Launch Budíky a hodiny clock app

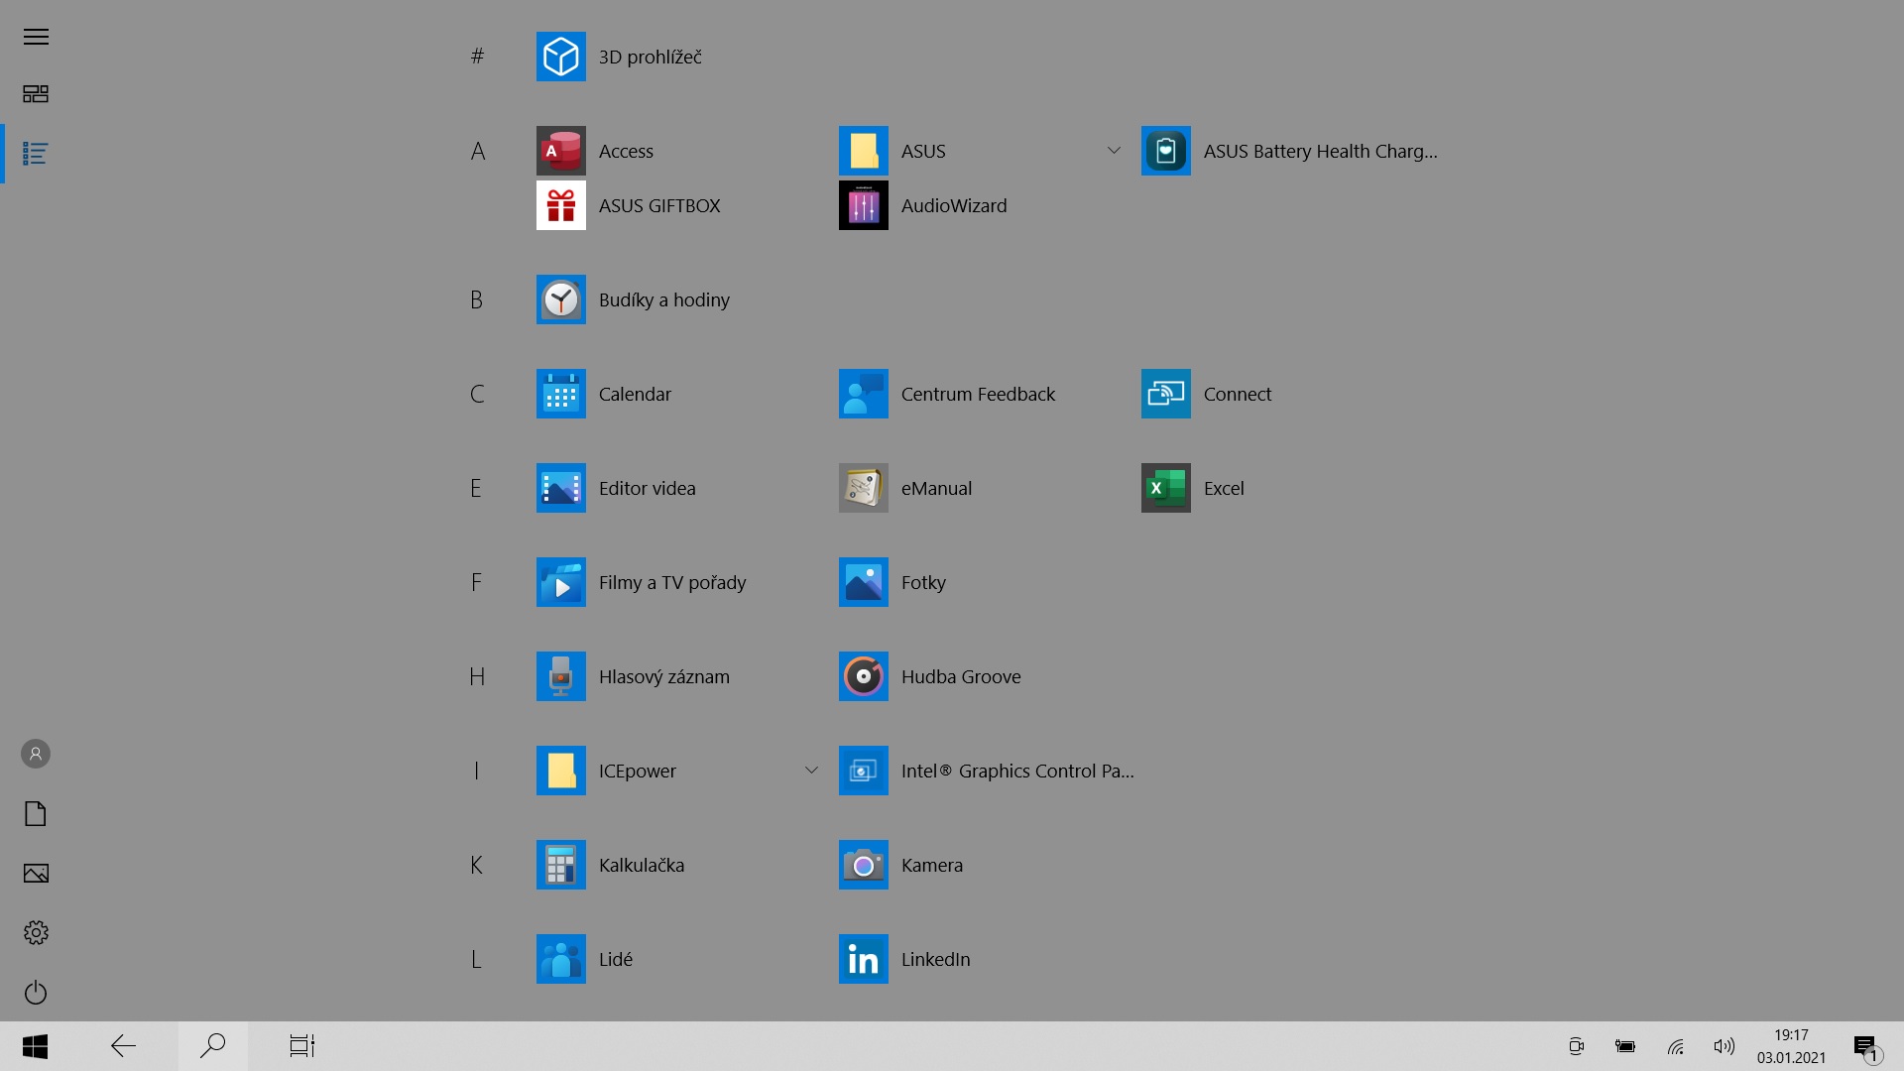pos(560,299)
